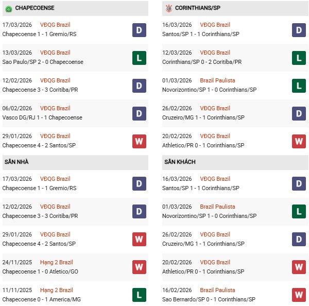Image resolution: width=309 pixels, height=306 pixels.
Task: Click loss badge for Chapecoense 0-1 America/MG
Action: click(139, 295)
